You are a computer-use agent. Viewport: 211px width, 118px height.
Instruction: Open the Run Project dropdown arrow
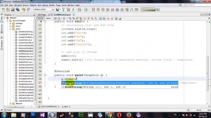point(76,10)
